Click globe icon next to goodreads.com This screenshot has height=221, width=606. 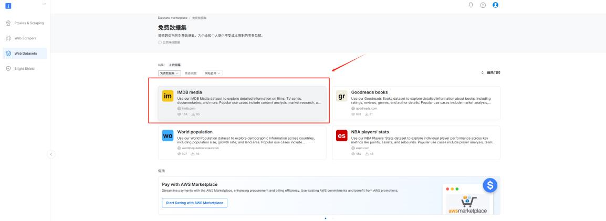[x=353, y=109]
